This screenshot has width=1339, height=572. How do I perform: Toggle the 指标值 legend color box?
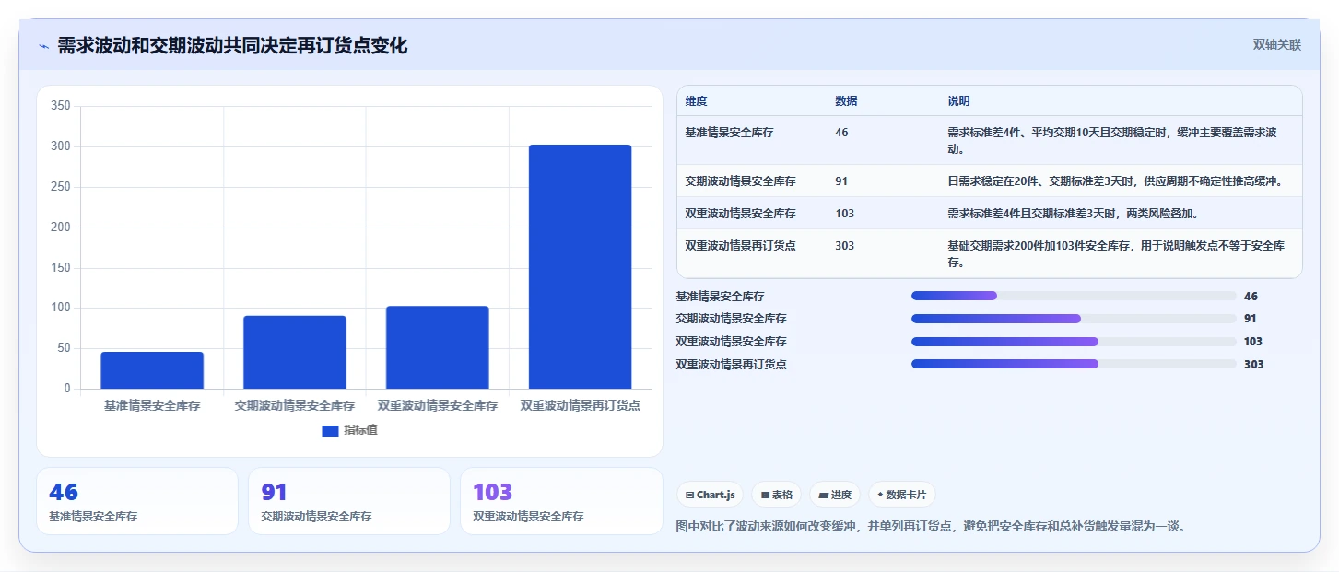tap(330, 431)
